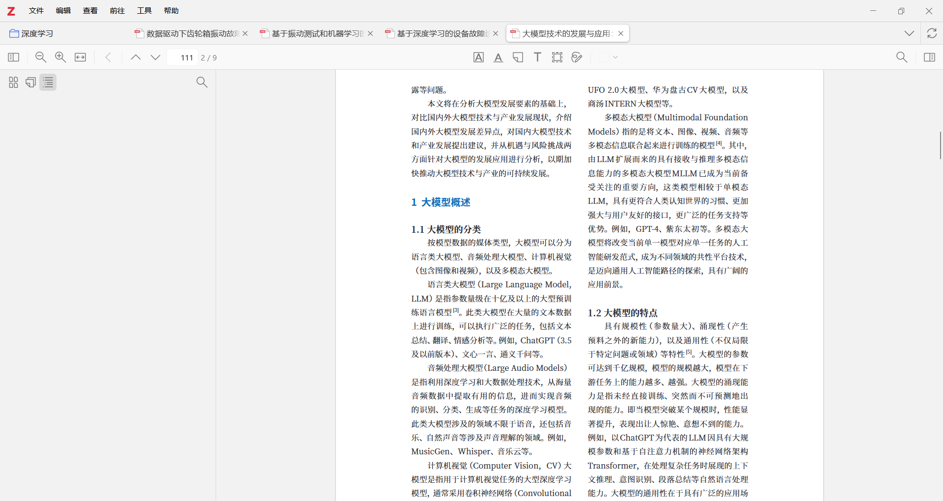
Task: Open the 编辑 menu
Action: coord(63,11)
